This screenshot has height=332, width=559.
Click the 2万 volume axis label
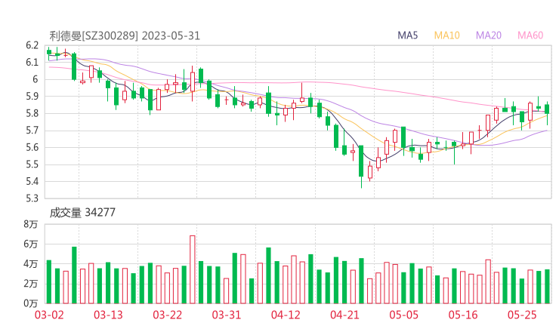[x=31, y=284]
